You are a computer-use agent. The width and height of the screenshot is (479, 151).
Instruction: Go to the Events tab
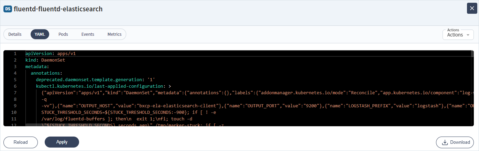(x=88, y=34)
